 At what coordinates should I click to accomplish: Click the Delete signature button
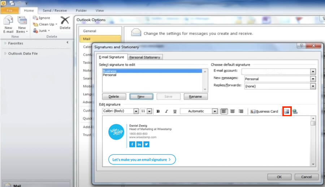114,97
